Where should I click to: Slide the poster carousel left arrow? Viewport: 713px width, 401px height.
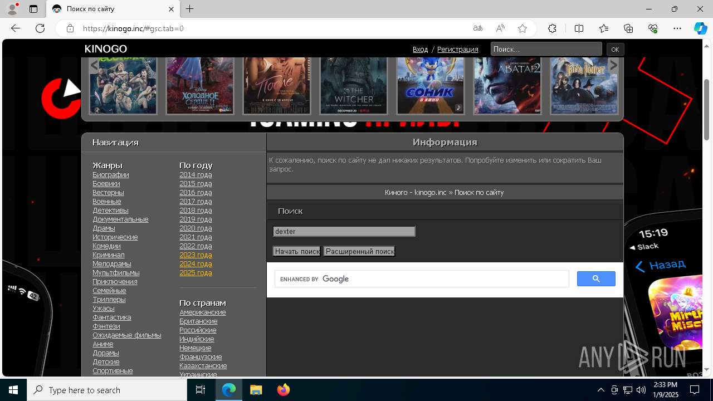click(x=94, y=66)
